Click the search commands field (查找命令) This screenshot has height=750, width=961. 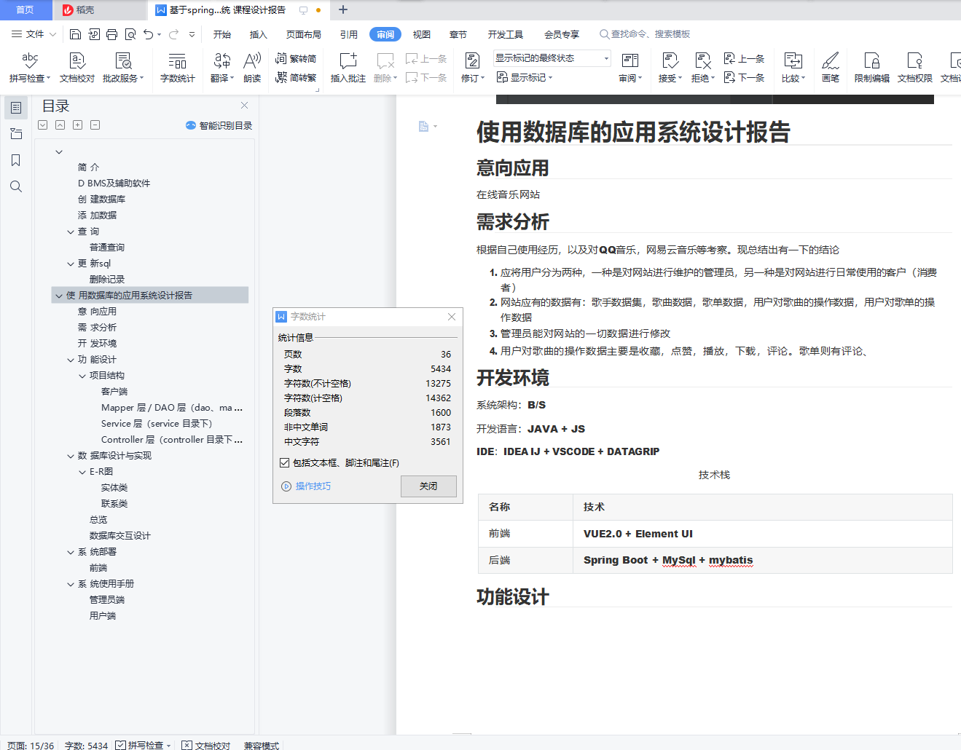(x=645, y=34)
